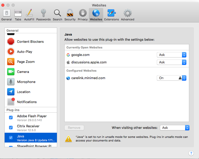Select the Microphone icon in sidebar
199x159 pixels.
click(11, 82)
